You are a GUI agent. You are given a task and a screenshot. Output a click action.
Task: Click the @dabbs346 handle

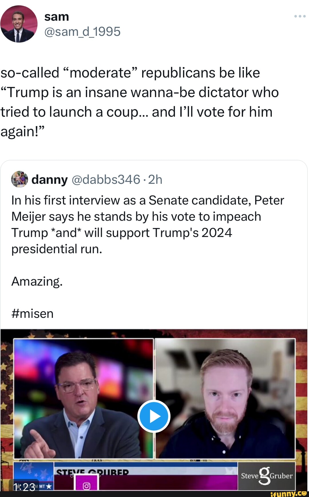106,180
